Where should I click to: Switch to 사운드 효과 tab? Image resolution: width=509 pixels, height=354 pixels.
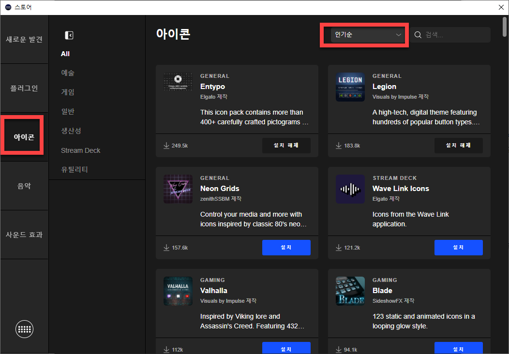point(24,235)
